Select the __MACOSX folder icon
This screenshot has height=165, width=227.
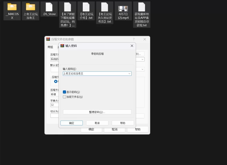(x=12, y=7)
